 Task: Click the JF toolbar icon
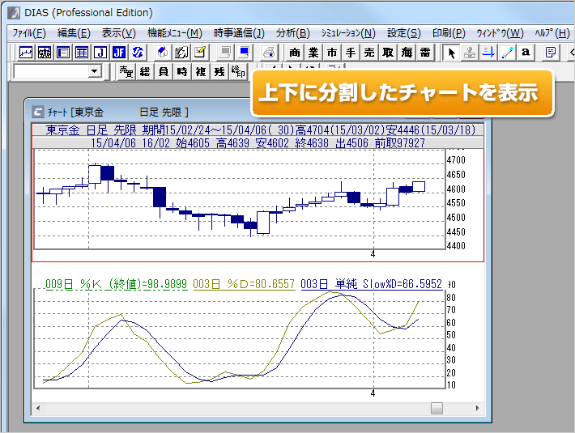pos(119,53)
